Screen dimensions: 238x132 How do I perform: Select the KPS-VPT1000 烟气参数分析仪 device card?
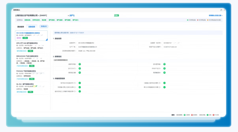31,47
